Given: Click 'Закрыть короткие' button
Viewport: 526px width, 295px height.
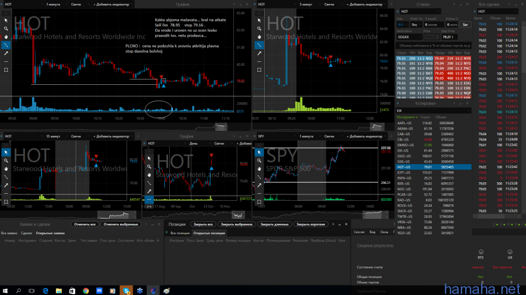Looking at the screenshot, I should point(311,224).
